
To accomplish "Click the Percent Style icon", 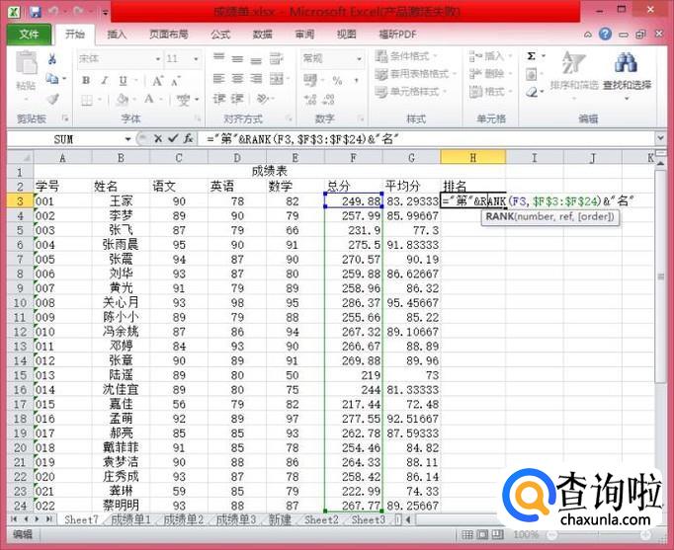I will coord(337,80).
